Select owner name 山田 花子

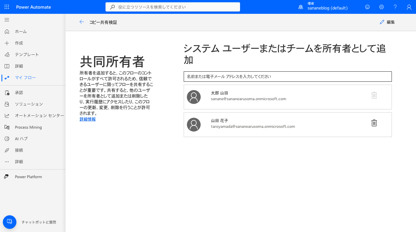pos(220,121)
